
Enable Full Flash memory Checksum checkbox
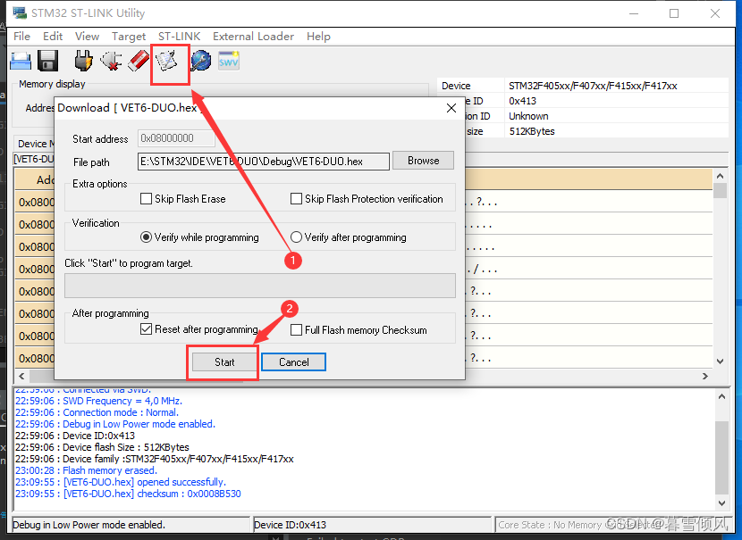click(x=296, y=329)
